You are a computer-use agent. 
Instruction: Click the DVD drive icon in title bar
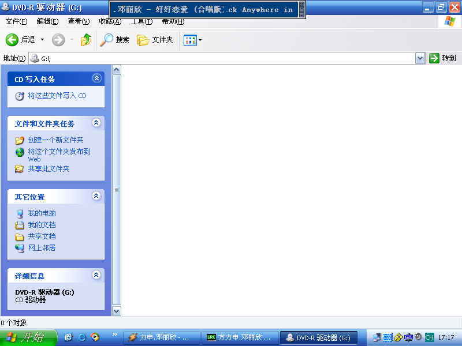5,7
